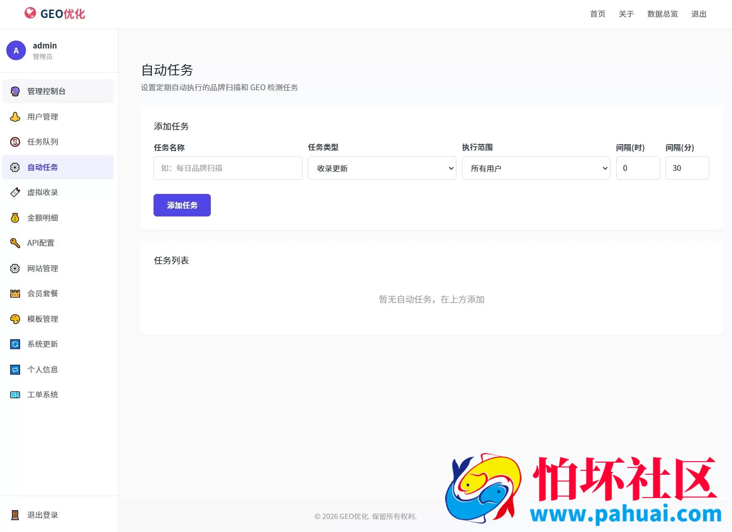Open 数据总览 from top navigation
Image resolution: width=732 pixels, height=532 pixels.
click(663, 14)
